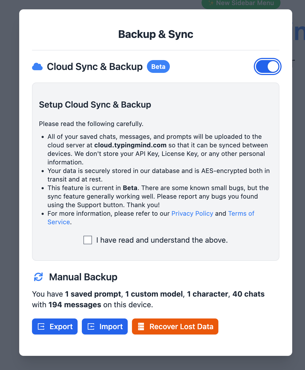Click the '40 chats' text
The height and width of the screenshot is (370, 305).
tap(248, 294)
